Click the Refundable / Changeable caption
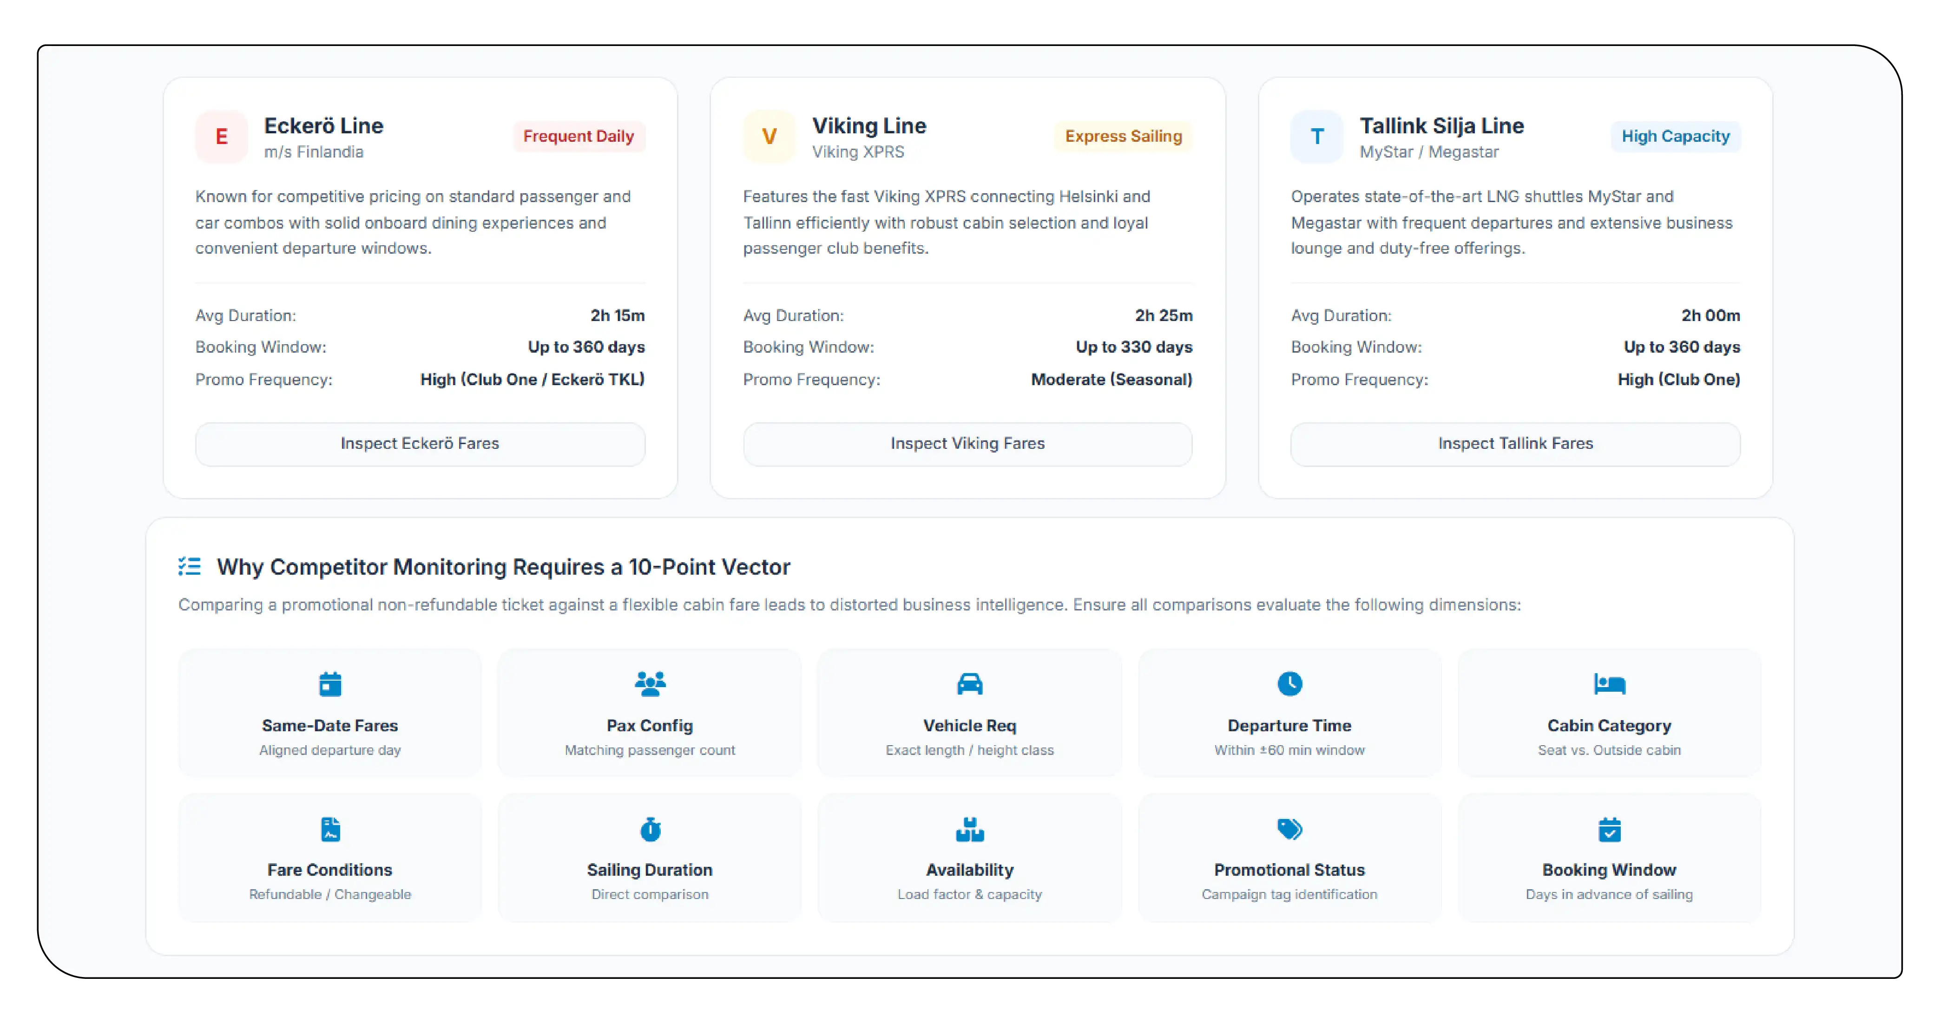Viewport: 1940px width, 1023px height. pyautogui.click(x=330, y=894)
